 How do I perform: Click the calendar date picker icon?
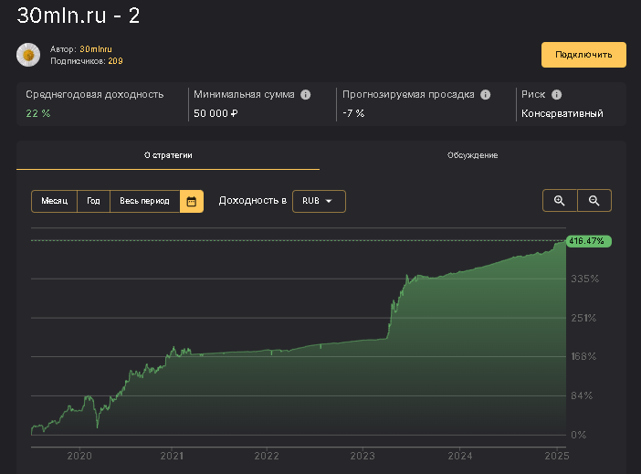pyautogui.click(x=192, y=202)
